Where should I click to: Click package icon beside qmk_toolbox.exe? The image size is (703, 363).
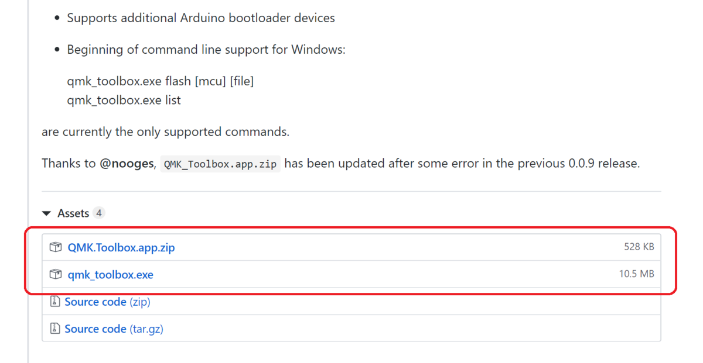[56, 274]
